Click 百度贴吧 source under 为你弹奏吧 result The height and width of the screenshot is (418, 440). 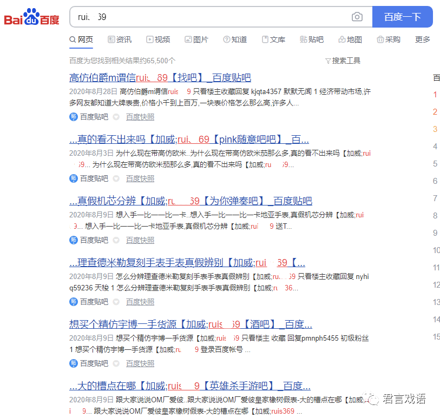point(94,240)
